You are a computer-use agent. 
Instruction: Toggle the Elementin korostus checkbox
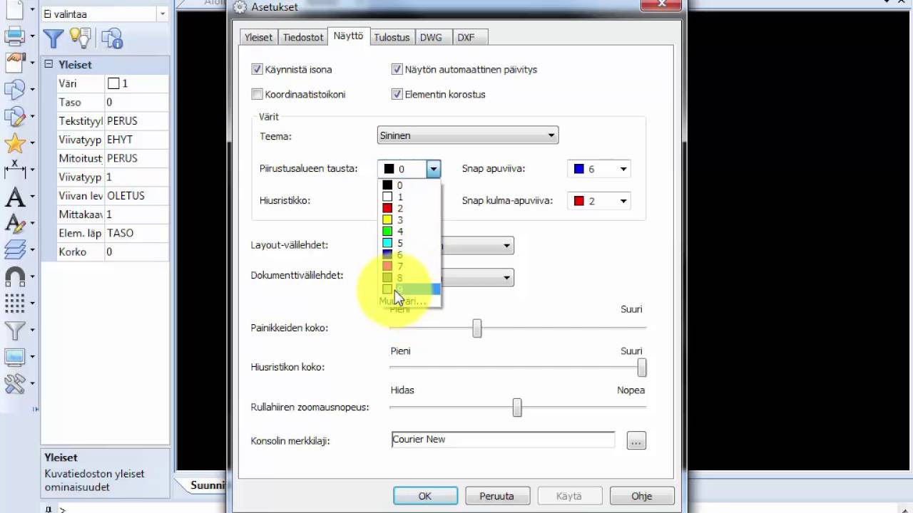click(397, 94)
